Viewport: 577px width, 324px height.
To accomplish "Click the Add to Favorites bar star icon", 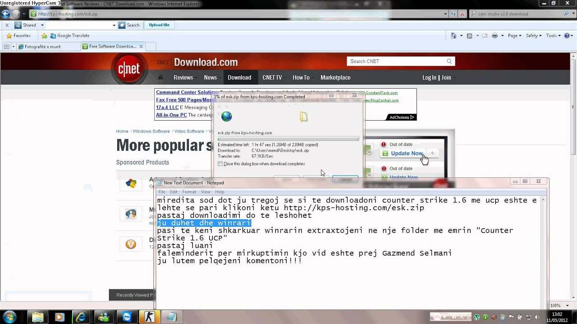I will pos(44,36).
